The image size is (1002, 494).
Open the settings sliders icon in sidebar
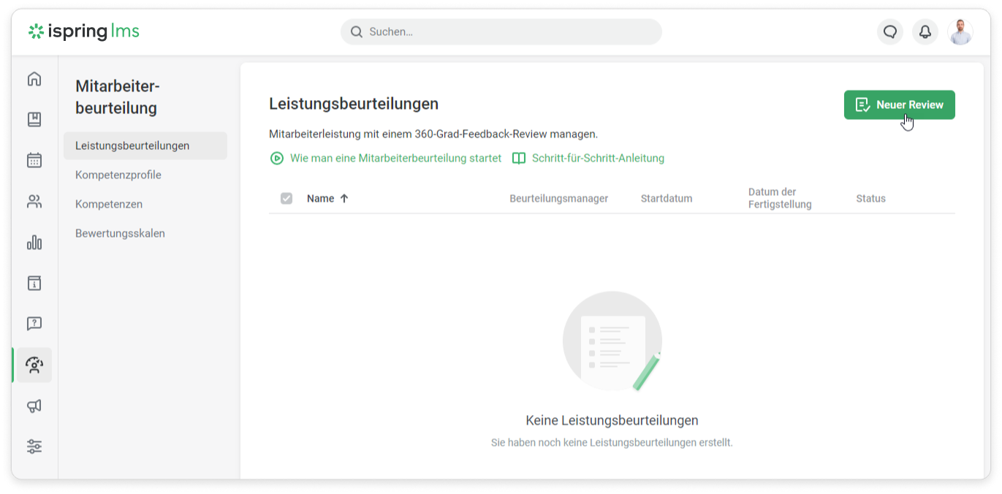[x=34, y=446]
